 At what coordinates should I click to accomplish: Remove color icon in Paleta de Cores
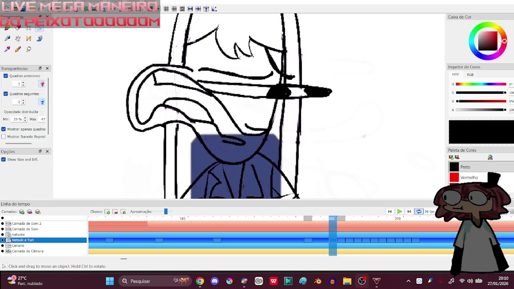457,157
